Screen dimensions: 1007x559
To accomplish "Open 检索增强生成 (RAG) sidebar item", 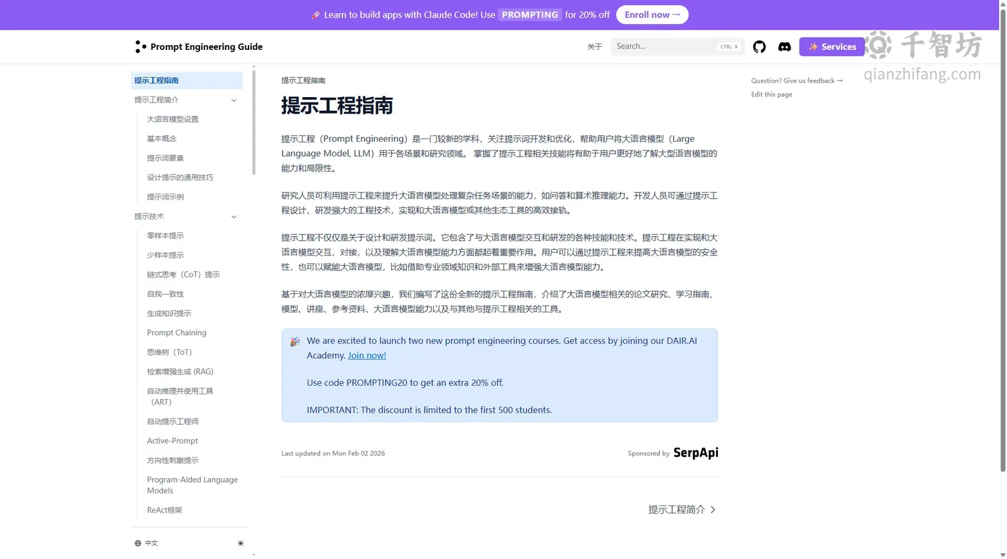I will tap(180, 371).
